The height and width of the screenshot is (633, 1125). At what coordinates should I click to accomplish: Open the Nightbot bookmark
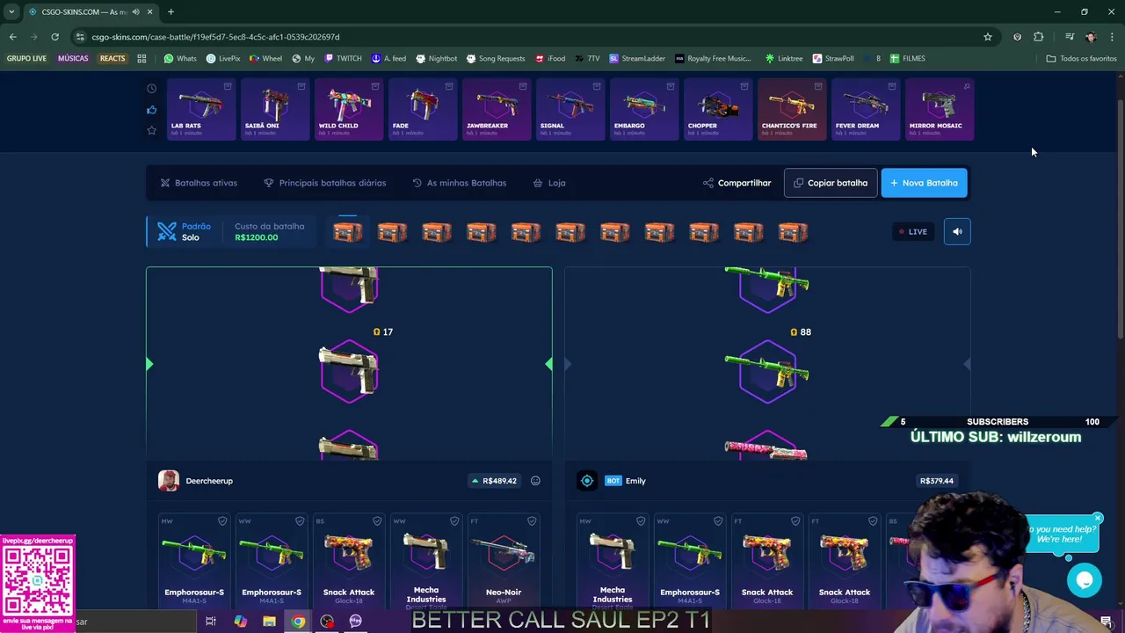pyautogui.click(x=436, y=59)
